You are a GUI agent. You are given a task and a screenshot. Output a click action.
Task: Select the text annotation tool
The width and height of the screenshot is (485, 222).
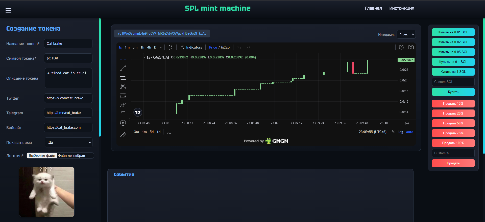[123, 114]
